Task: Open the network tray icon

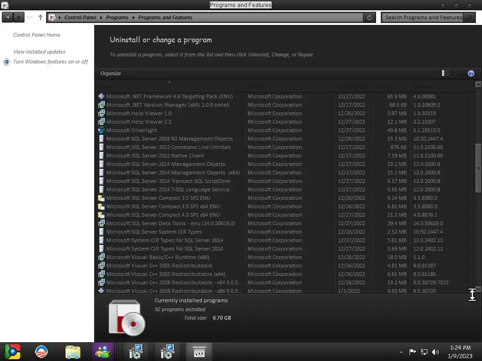Action: tap(424, 352)
